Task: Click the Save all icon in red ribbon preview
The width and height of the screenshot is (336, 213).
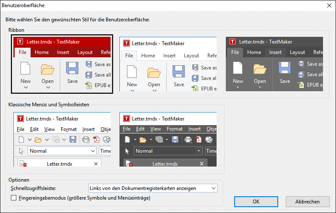Action: [89, 75]
